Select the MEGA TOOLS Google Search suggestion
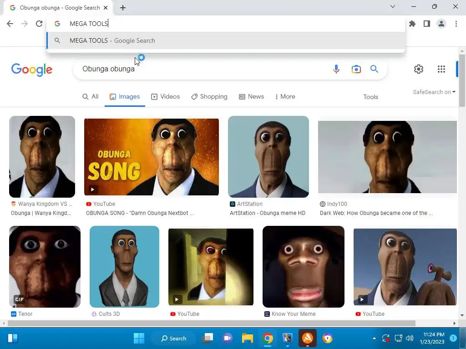 (x=226, y=40)
